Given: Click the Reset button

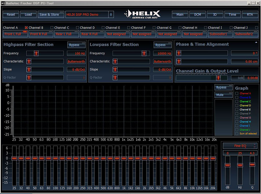Looking at the screenshot, I should point(11,14).
